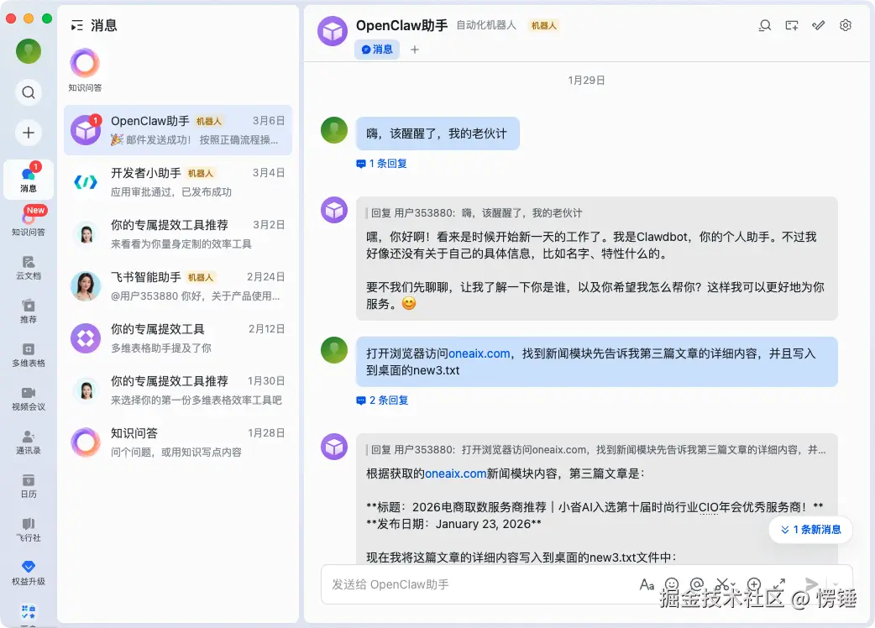
Task: Open the 知识问答 shortcut above chat list
Action: click(x=85, y=71)
